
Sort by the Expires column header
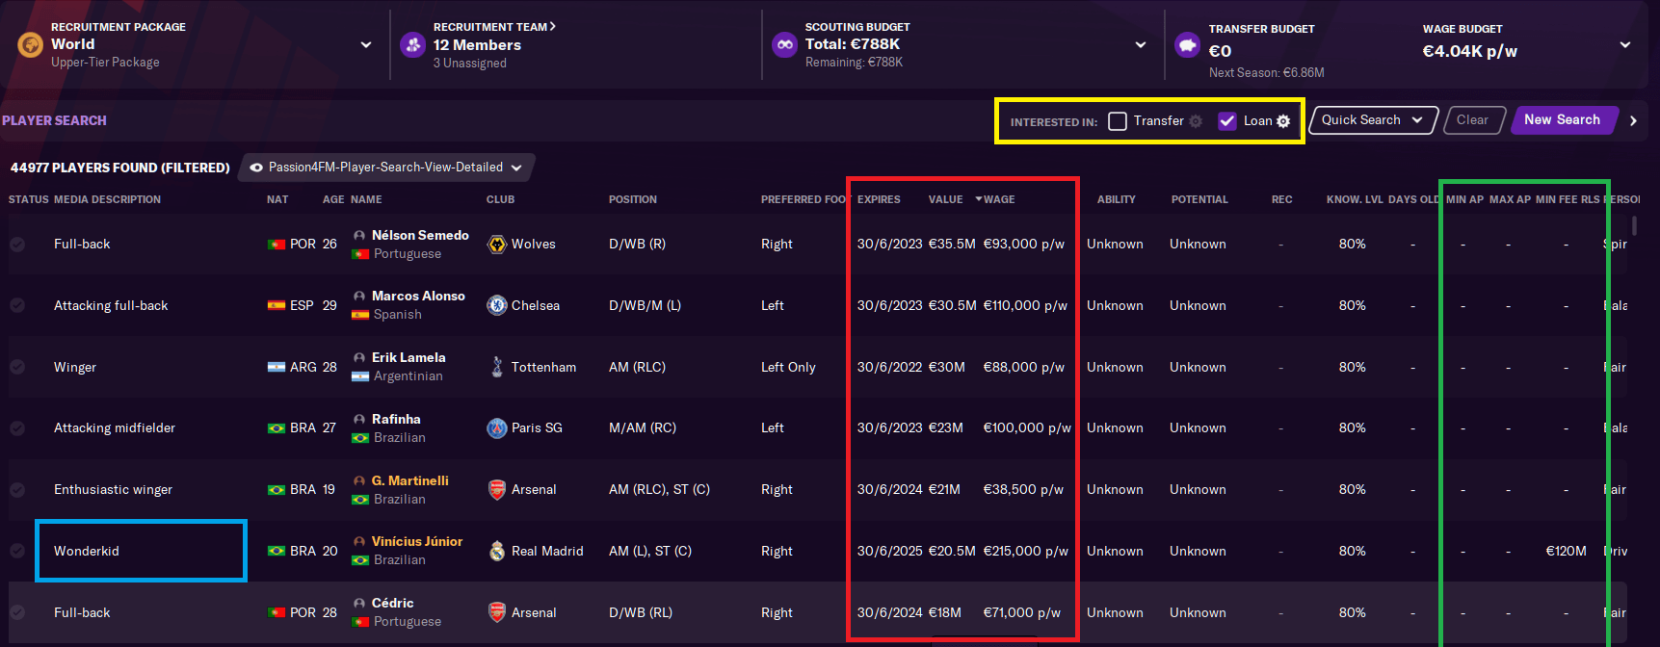coord(879,200)
